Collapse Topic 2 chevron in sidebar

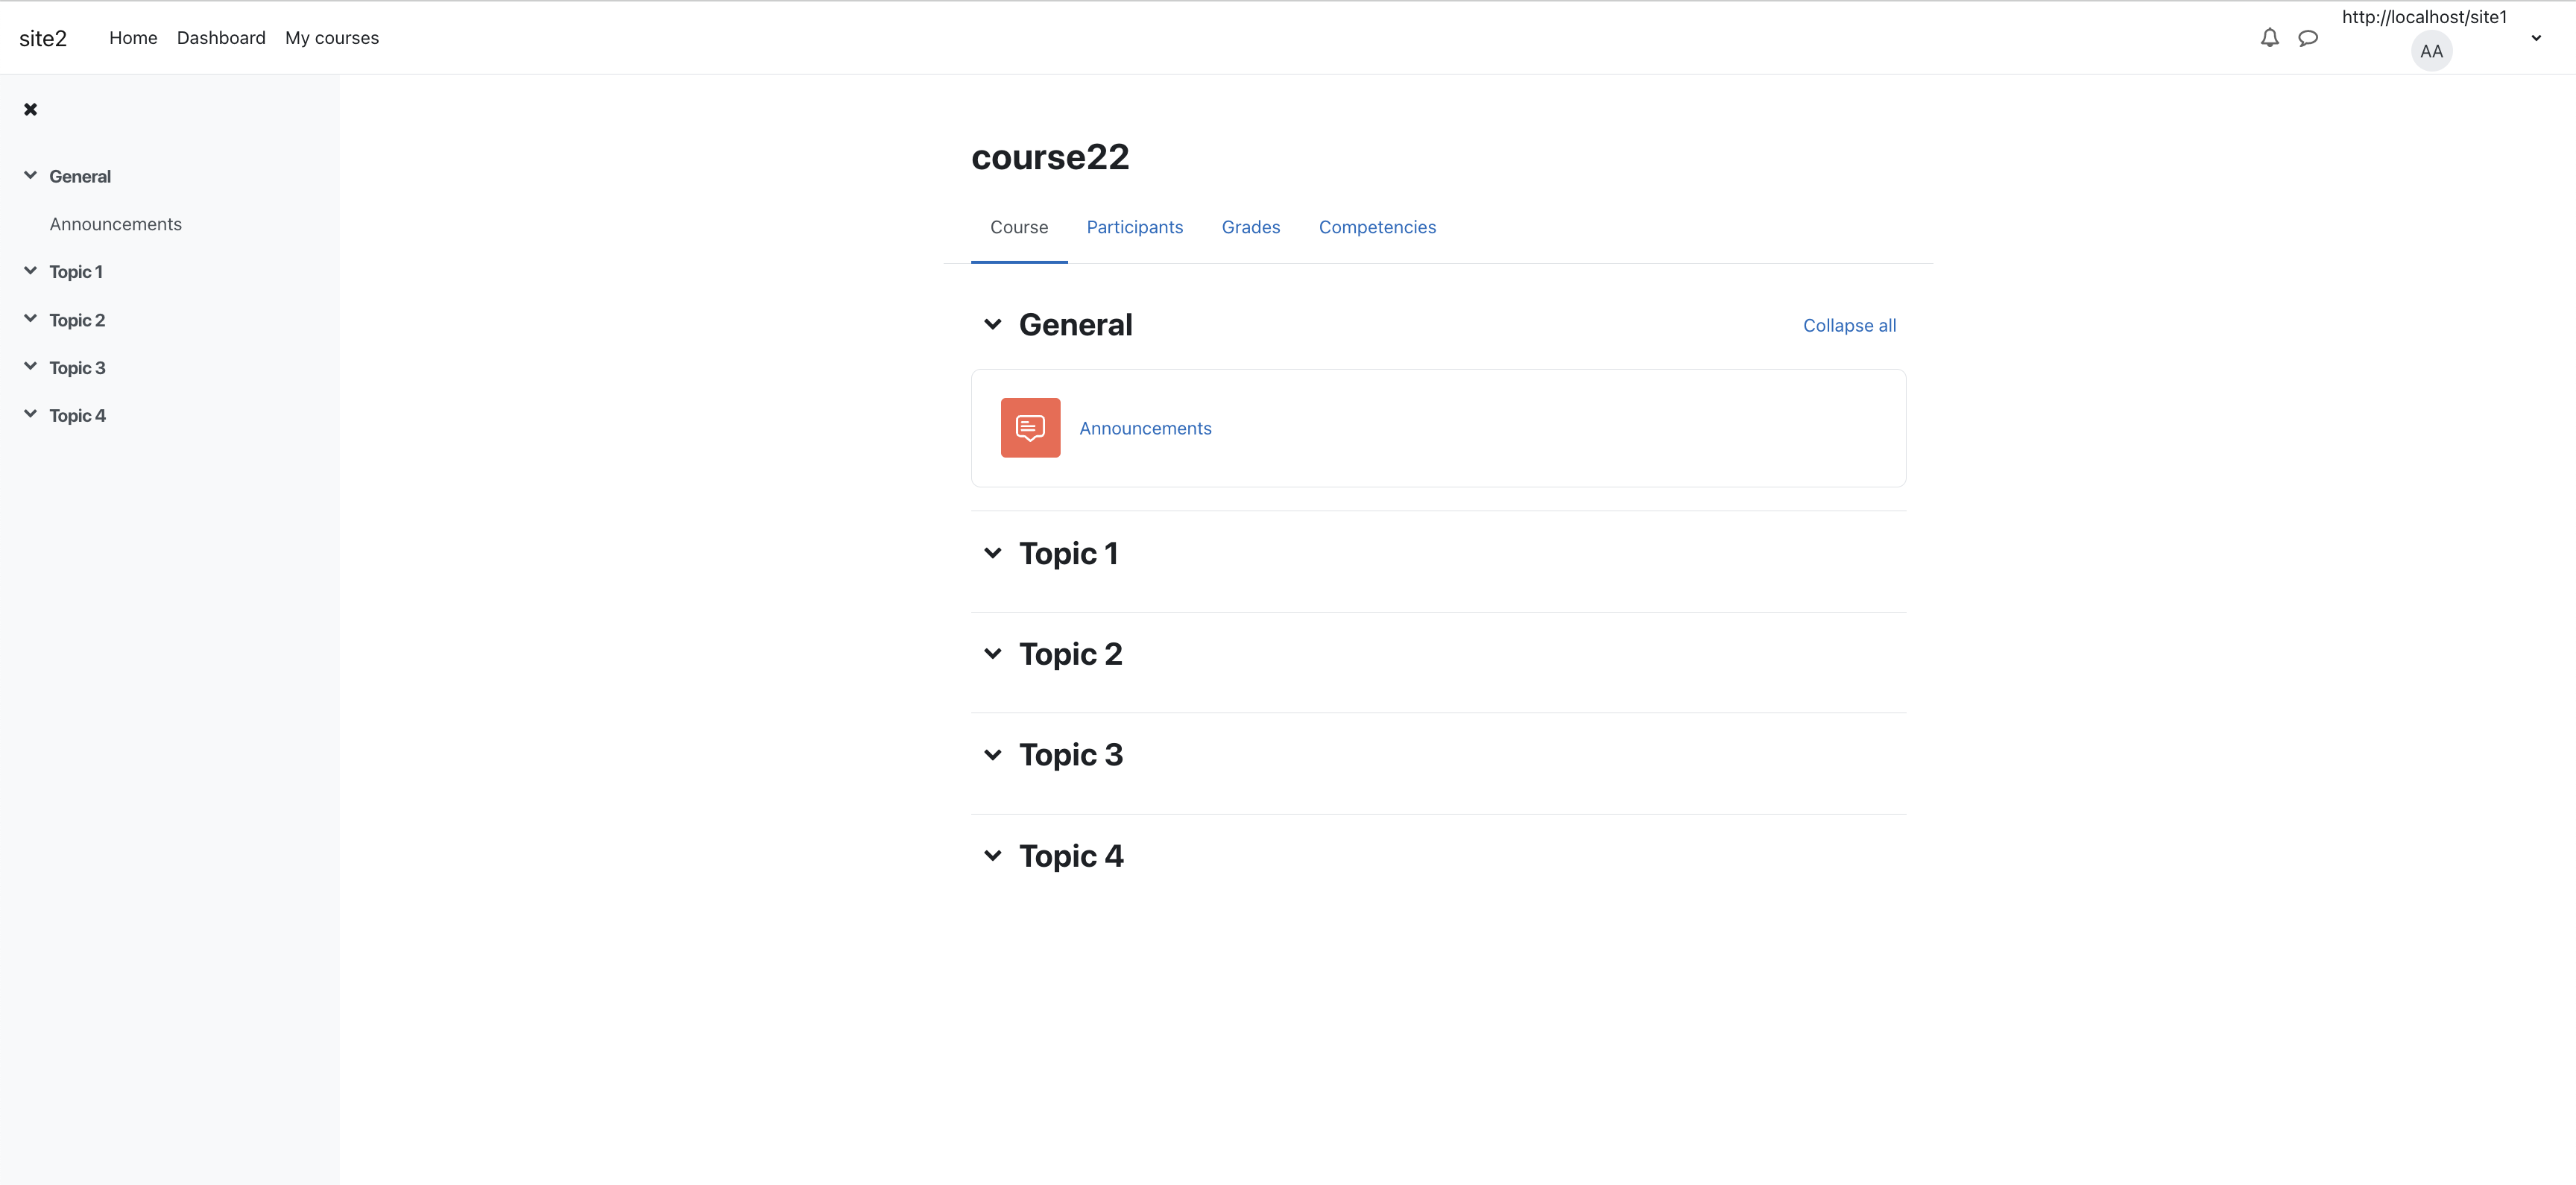pos(30,319)
